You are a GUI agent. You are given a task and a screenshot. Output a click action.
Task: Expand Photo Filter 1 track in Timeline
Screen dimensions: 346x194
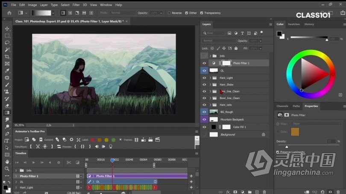click(x=16, y=176)
